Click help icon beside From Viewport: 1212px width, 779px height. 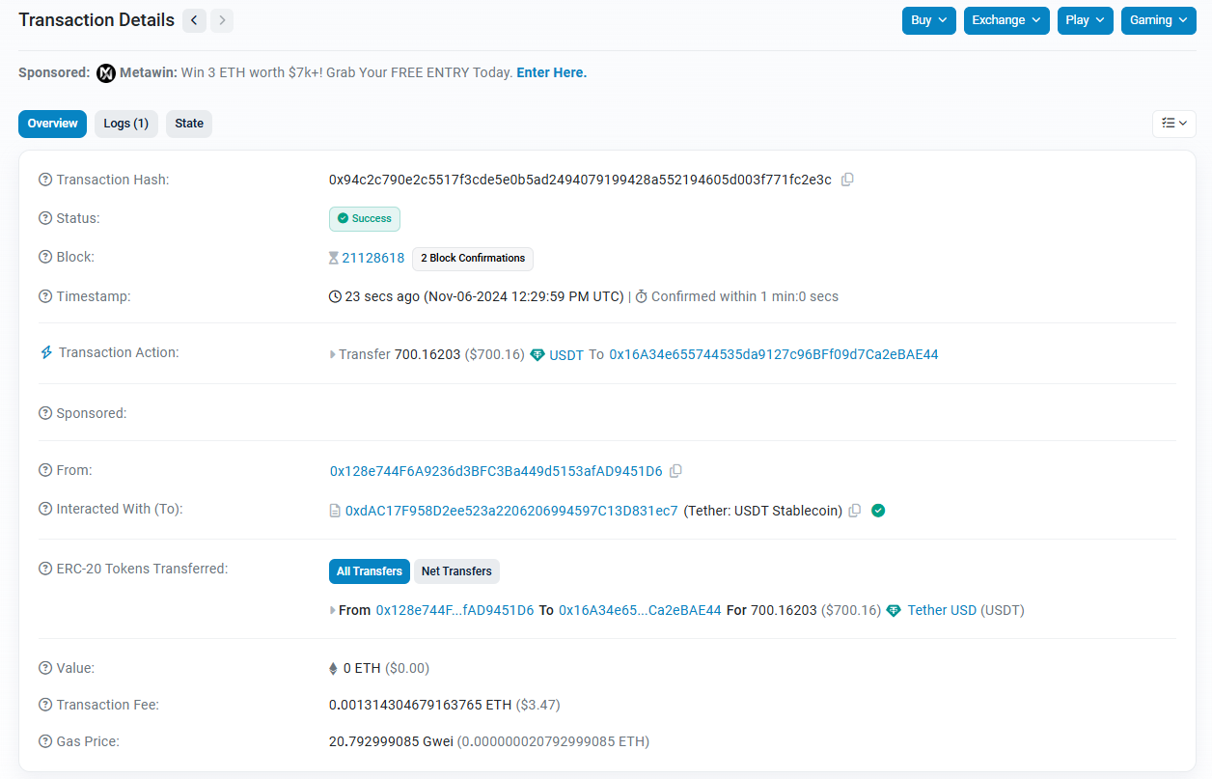point(45,470)
